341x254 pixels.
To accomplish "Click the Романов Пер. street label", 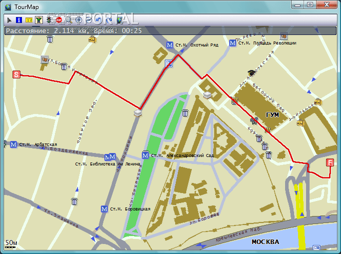I will coord(86,122).
